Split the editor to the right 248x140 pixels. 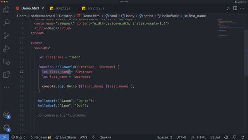pyautogui.click(x=235, y=8)
